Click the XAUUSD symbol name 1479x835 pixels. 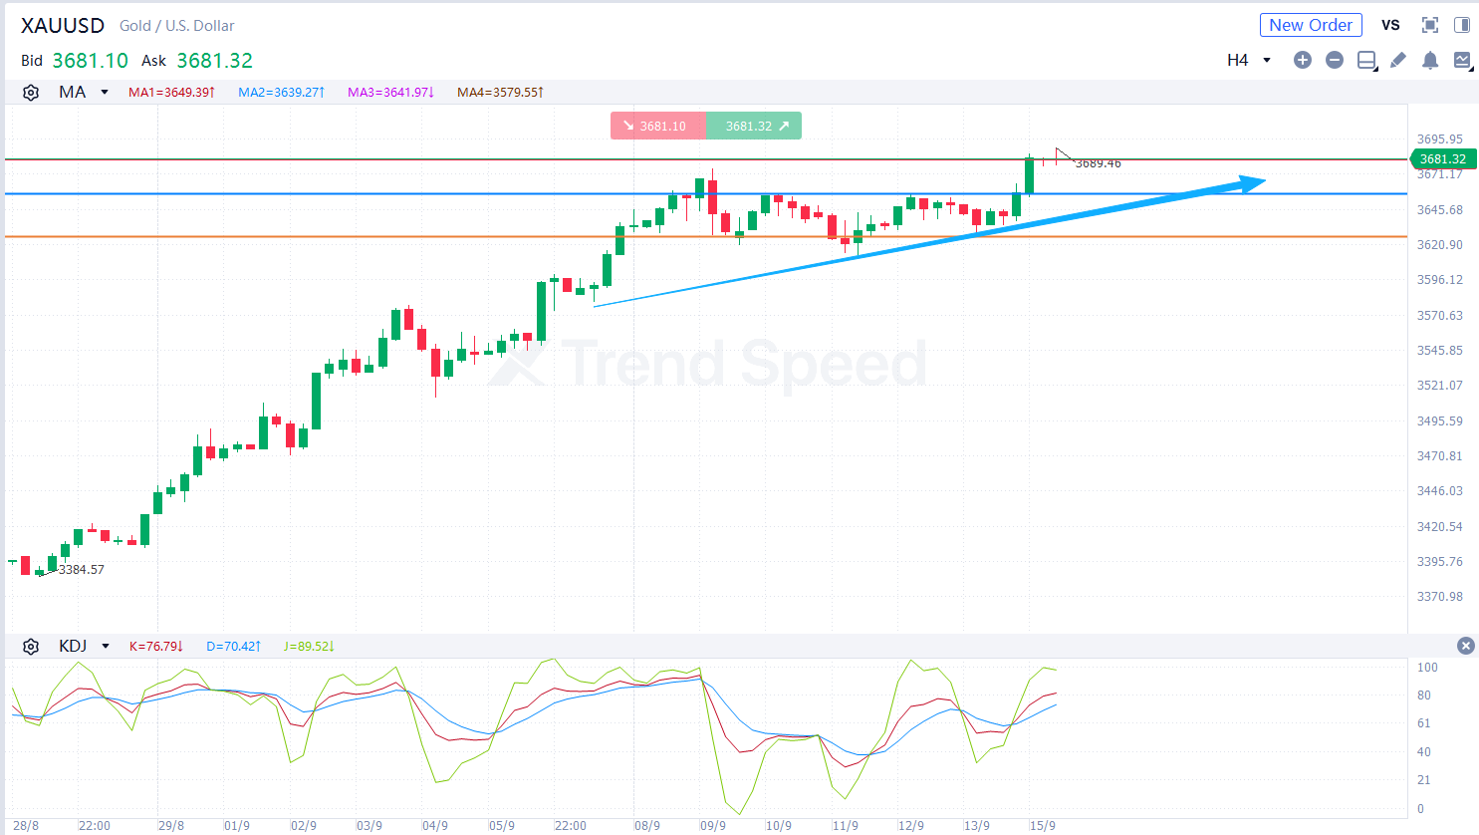tap(63, 26)
